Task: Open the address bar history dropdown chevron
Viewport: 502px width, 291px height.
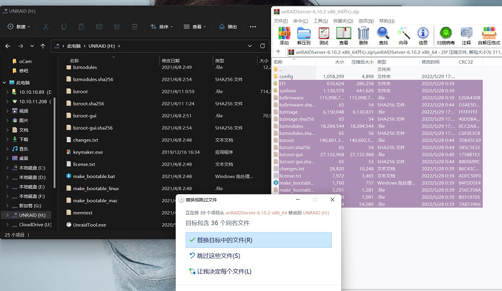Action: tap(249, 46)
